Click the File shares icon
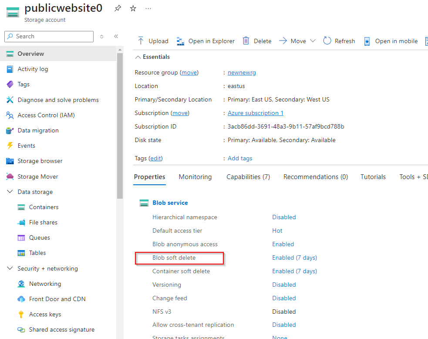Image resolution: width=428 pixels, height=339 pixels. (21, 222)
